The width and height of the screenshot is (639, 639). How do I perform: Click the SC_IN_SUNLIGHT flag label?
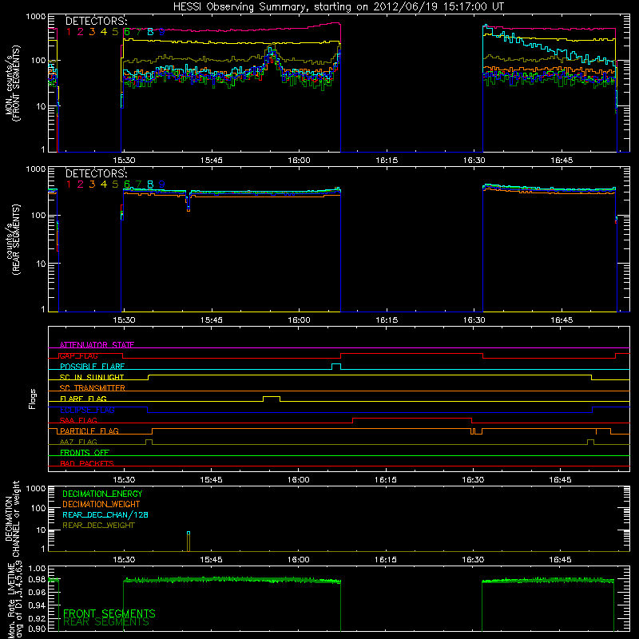tap(92, 377)
